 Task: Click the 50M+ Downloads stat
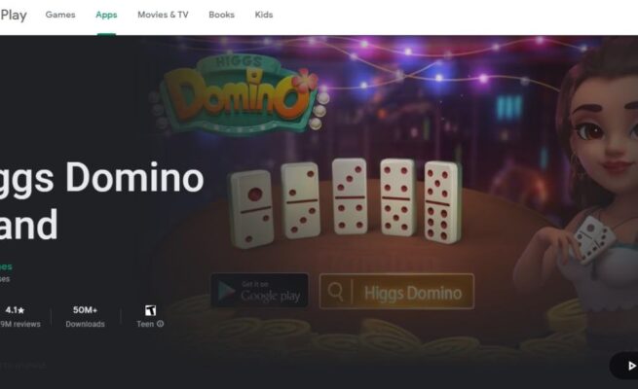[85, 316]
